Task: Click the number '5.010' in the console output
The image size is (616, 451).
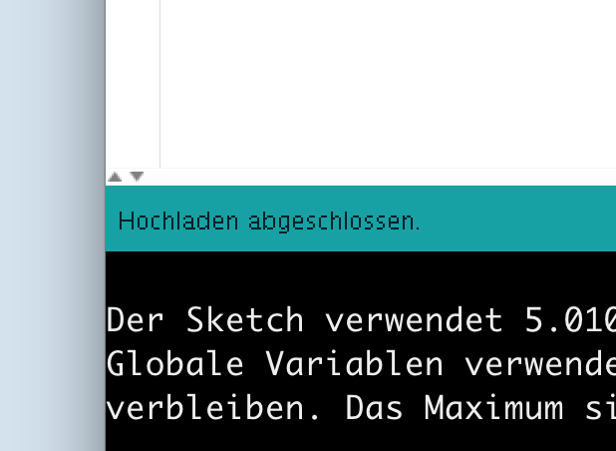Action: coord(570,320)
